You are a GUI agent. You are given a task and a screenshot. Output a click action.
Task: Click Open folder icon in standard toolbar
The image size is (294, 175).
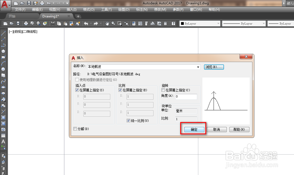[12, 23]
